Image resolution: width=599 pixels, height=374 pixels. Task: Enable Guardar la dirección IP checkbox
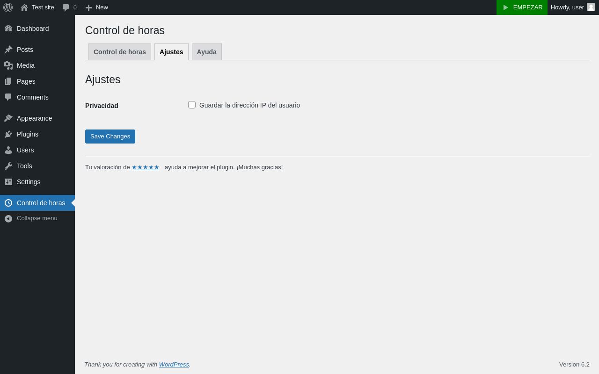pyautogui.click(x=192, y=105)
